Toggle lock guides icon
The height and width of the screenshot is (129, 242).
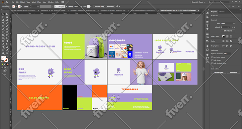227,41
